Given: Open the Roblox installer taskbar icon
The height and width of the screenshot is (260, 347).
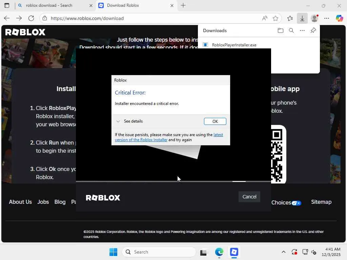Looking at the screenshot, I should click(x=234, y=252).
